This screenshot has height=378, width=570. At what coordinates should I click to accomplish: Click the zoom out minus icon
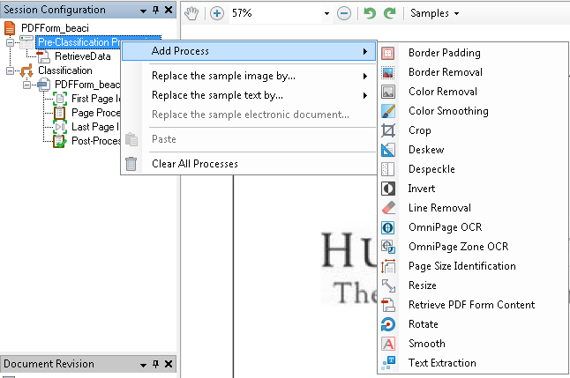344,14
